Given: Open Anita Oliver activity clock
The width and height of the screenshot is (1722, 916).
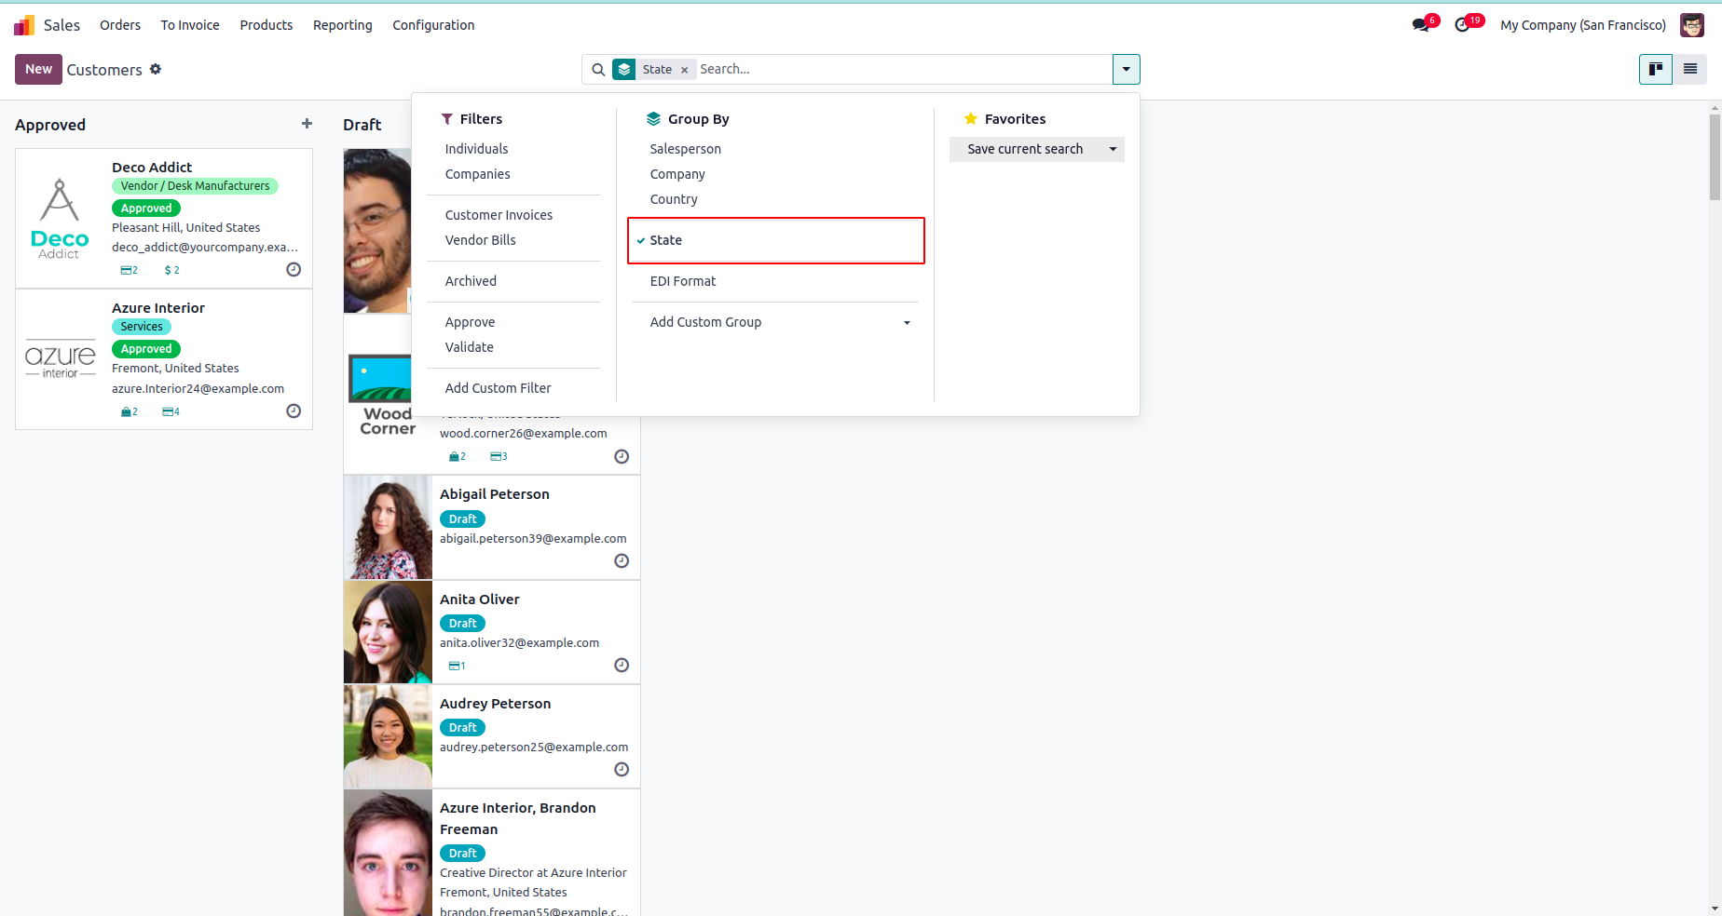Looking at the screenshot, I should pyautogui.click(x=622, y=666).
